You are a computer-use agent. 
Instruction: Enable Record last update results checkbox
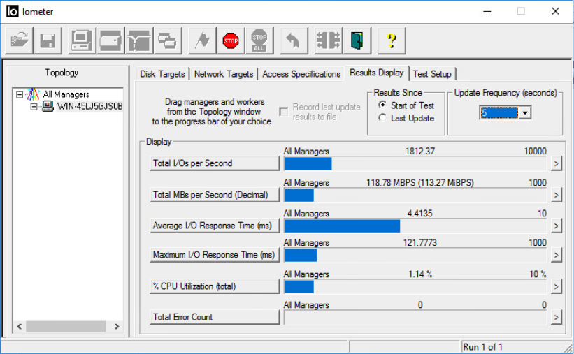pos(284,112)
